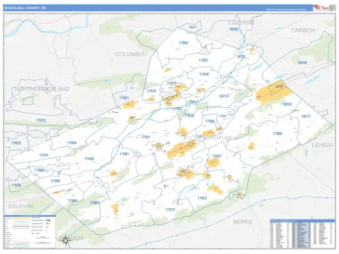Select ZIP code label 17921
Screen dimensions: 339x254
tap(124, 98)
